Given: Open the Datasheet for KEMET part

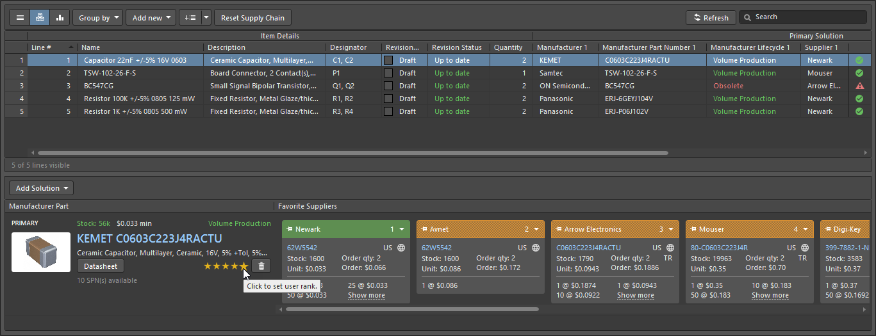Looking at the screenshot, I should (100, 266).
